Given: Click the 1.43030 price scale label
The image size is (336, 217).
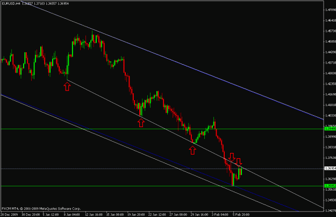Looking at the screenshot, I should (331, 73).
